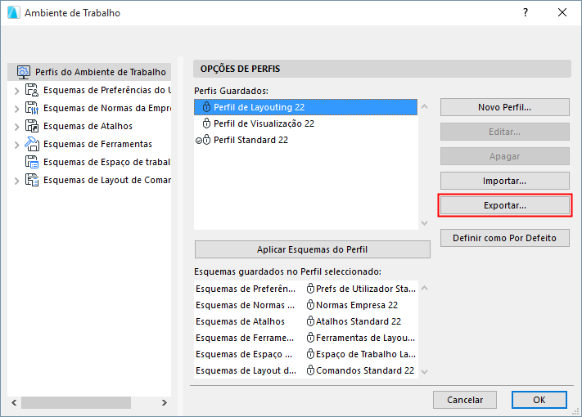Set profile with Definir como Por Defeito
Screen dimensions: 582x417
(504, 238)
